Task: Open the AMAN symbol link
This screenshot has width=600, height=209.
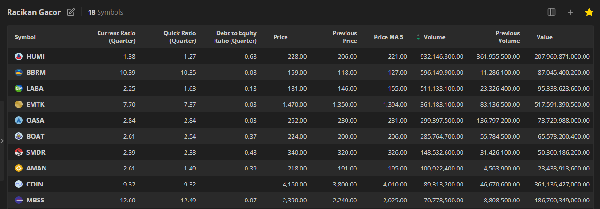Action: [x=37, y=168]
